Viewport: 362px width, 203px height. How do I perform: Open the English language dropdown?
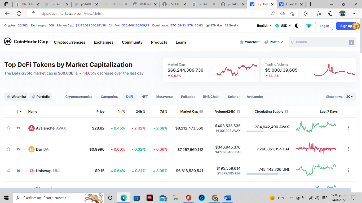tap(264, 26)
